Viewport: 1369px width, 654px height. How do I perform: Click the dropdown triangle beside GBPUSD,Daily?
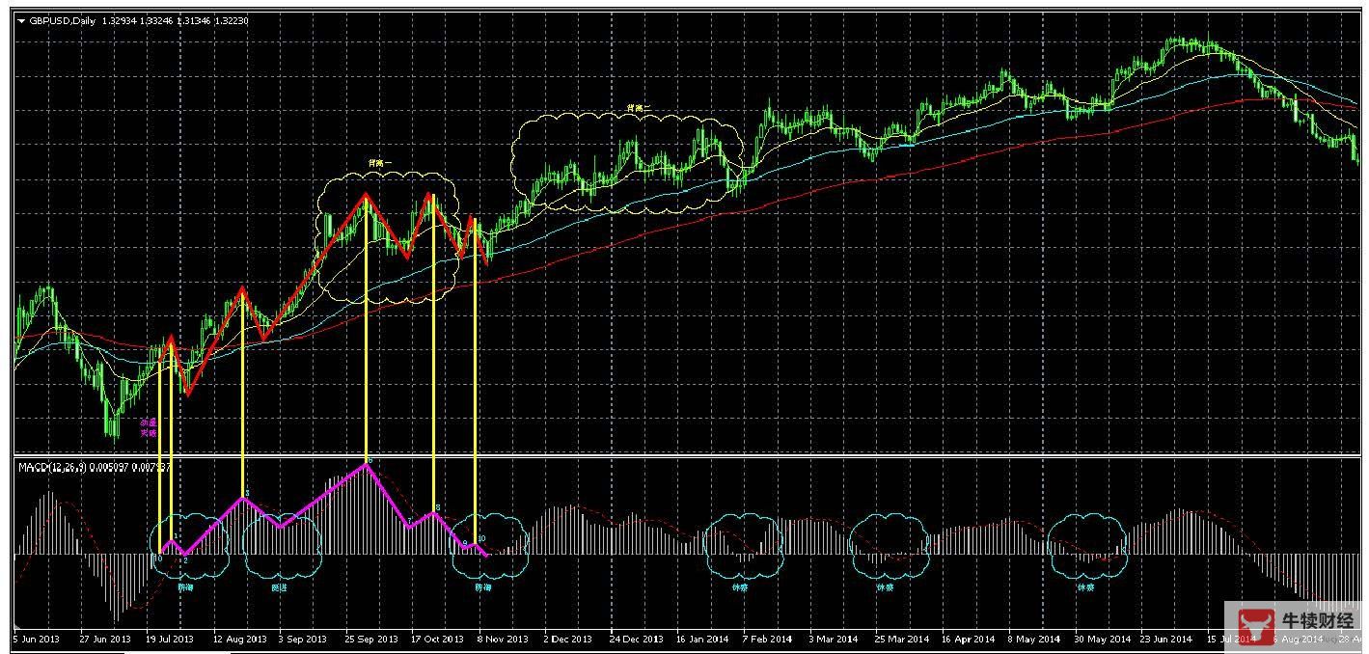point(21,20)
